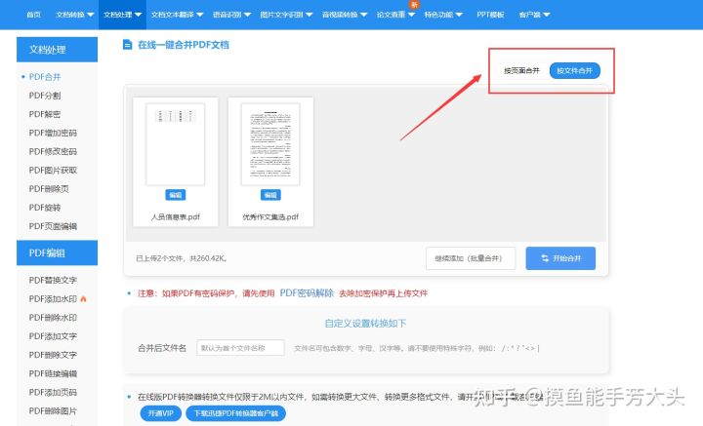703x426 pixels.
Task: Select the 按文件合并 merge mode
Action: point(575,71)
